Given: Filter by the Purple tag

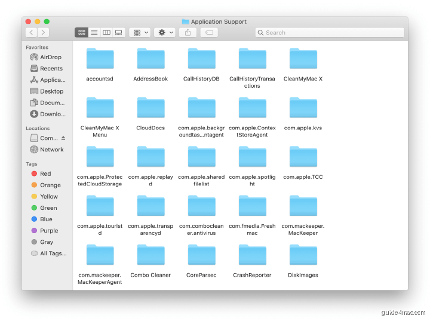Looking at the screenshot, I should click(x=45, y=231).
